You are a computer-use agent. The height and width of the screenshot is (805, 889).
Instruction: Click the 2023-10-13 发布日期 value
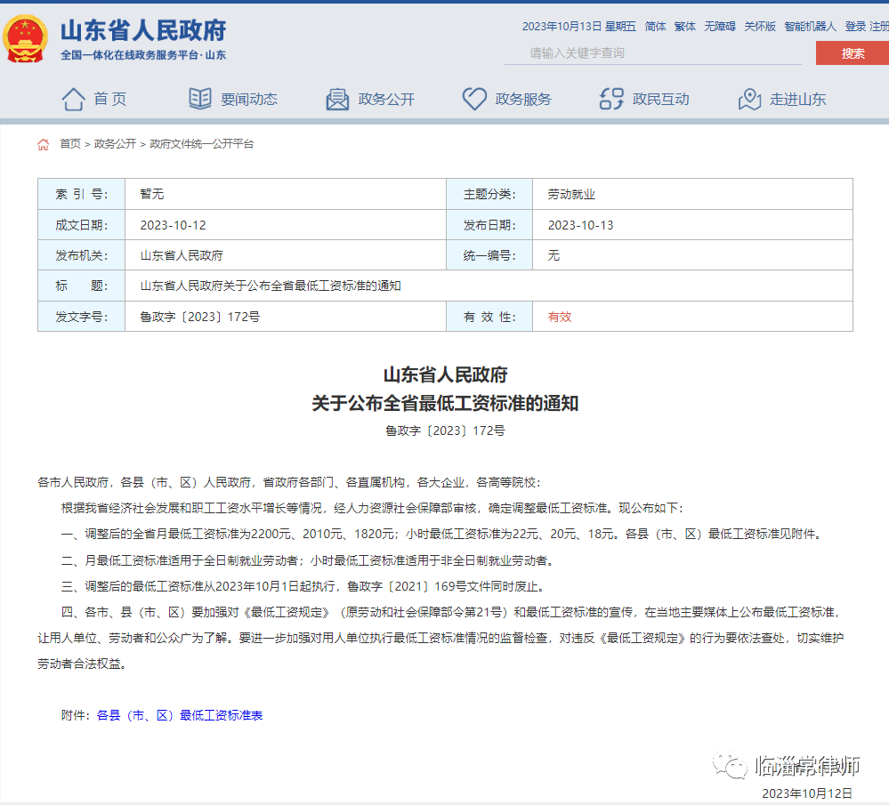580,225
